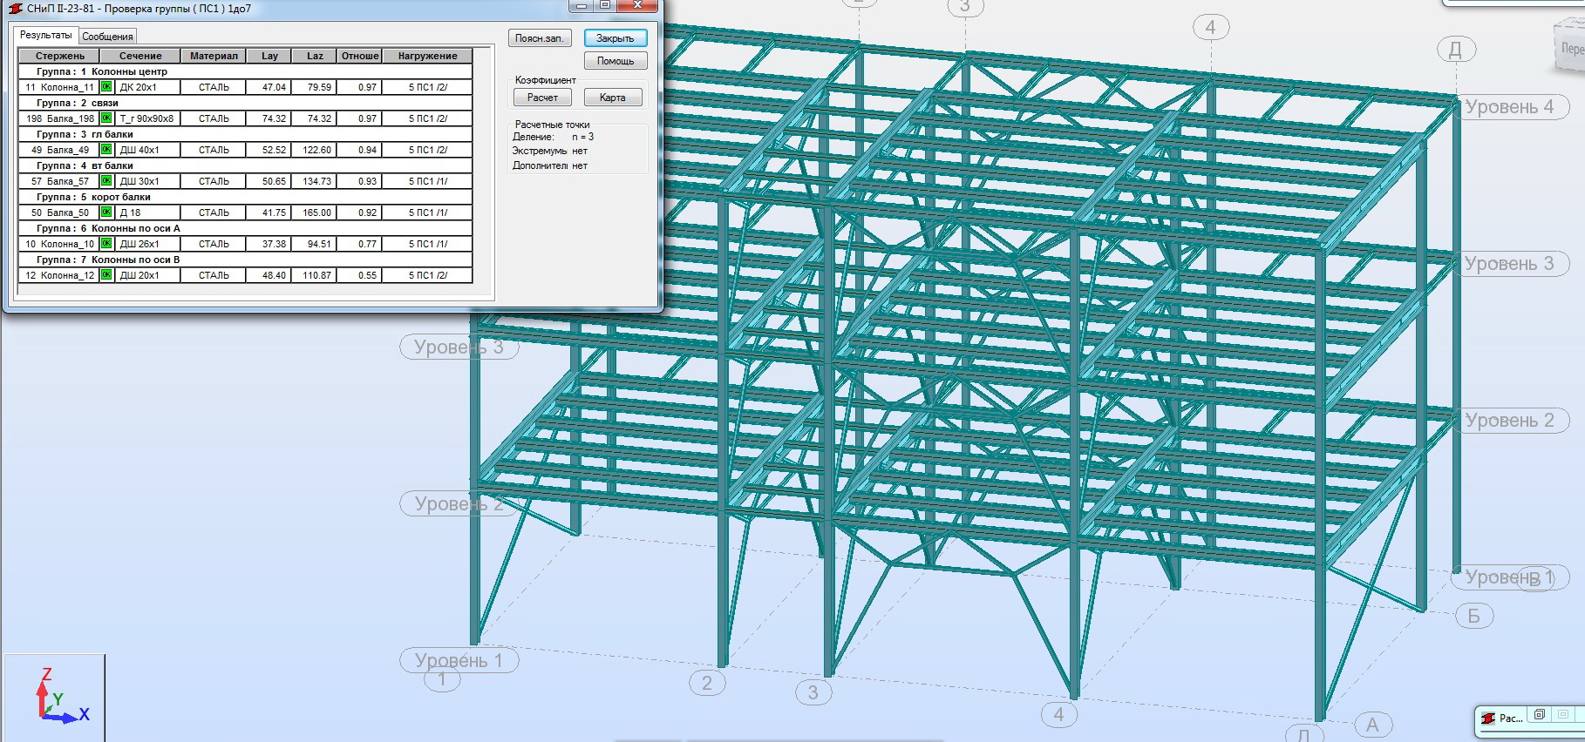The width and height of the screenshot is (1585, 742).
Task: Click green OK icon in Балка_49 row
Action: (106, 150)
